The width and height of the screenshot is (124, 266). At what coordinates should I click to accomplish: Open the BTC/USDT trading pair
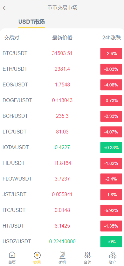click(62, 53)
